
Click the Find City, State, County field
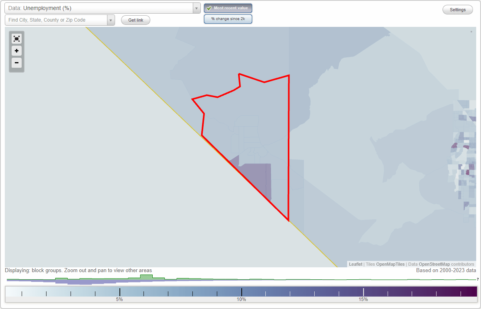click(x=56, y=20)
